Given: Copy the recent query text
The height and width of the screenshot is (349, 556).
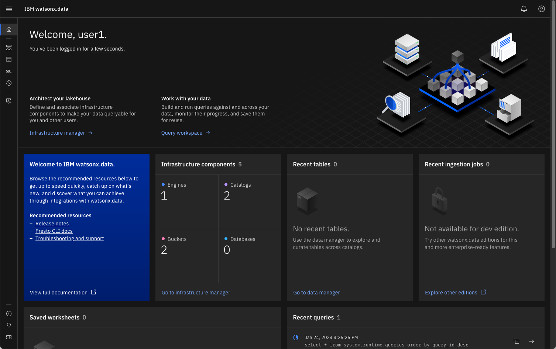Looking at the screenshot, I should tap(516, 341).
